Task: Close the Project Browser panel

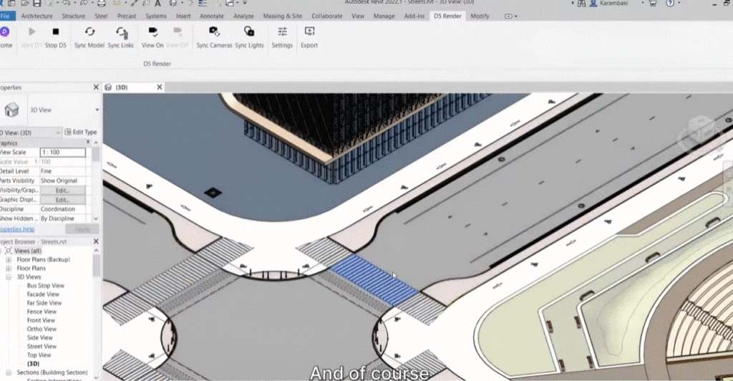Action: pos(96,241)
